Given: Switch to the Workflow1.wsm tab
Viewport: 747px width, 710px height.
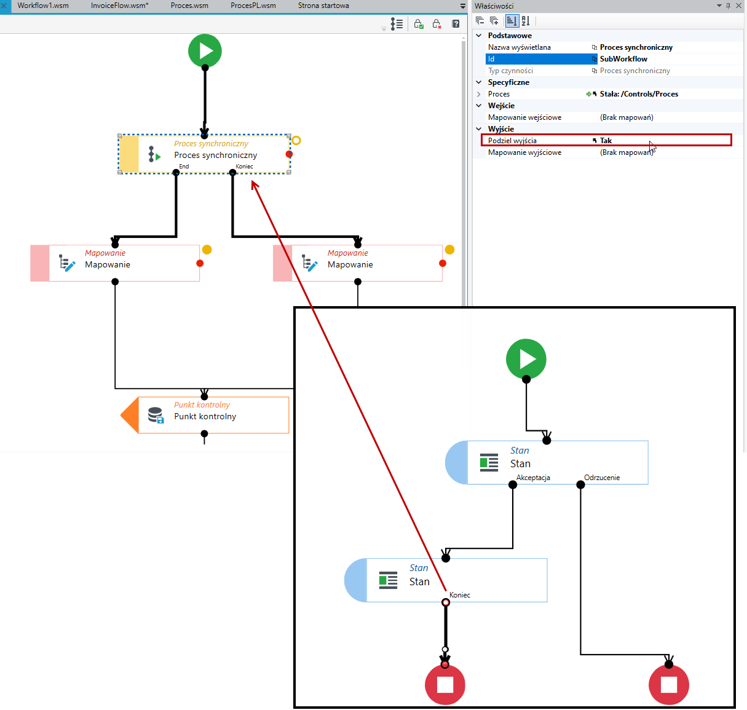Looking at the screenshot, I should tap(43, 6).
